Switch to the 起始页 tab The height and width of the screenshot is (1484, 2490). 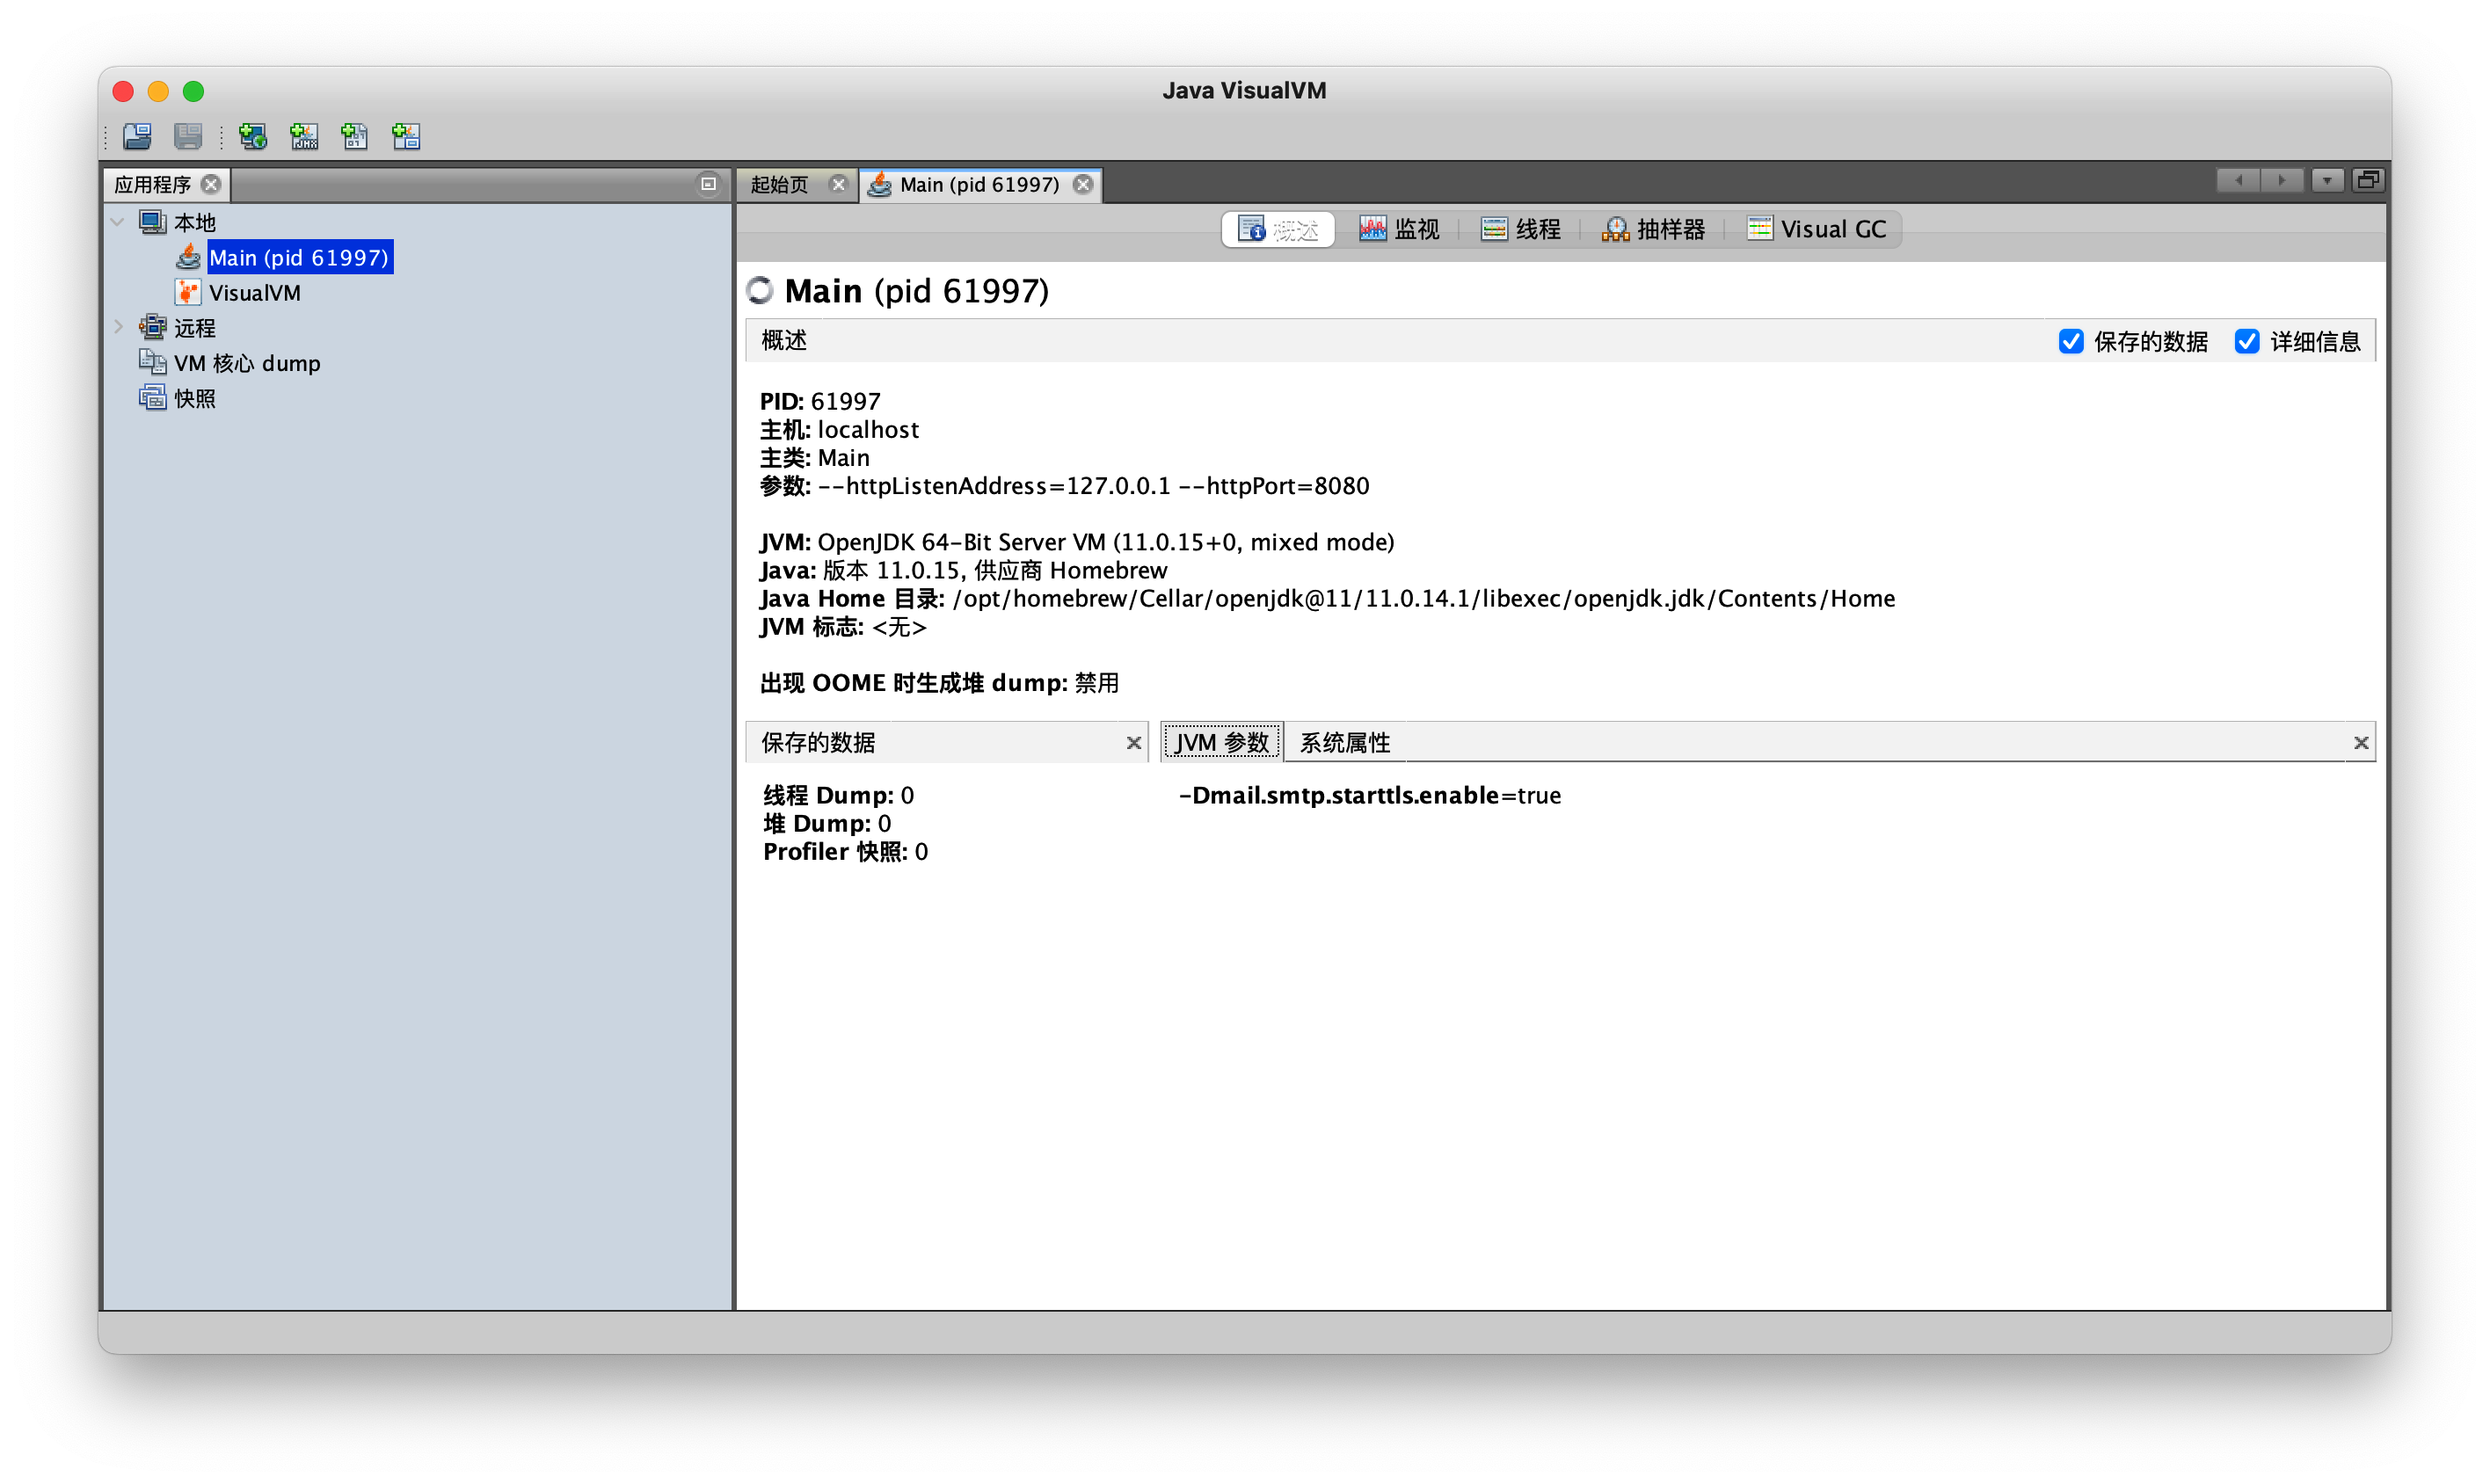(x=780, y=184)
